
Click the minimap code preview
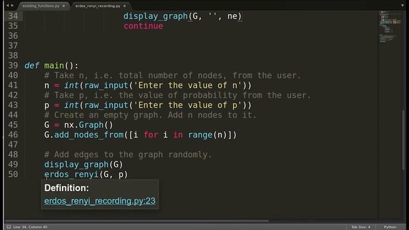tap(390, 26)
